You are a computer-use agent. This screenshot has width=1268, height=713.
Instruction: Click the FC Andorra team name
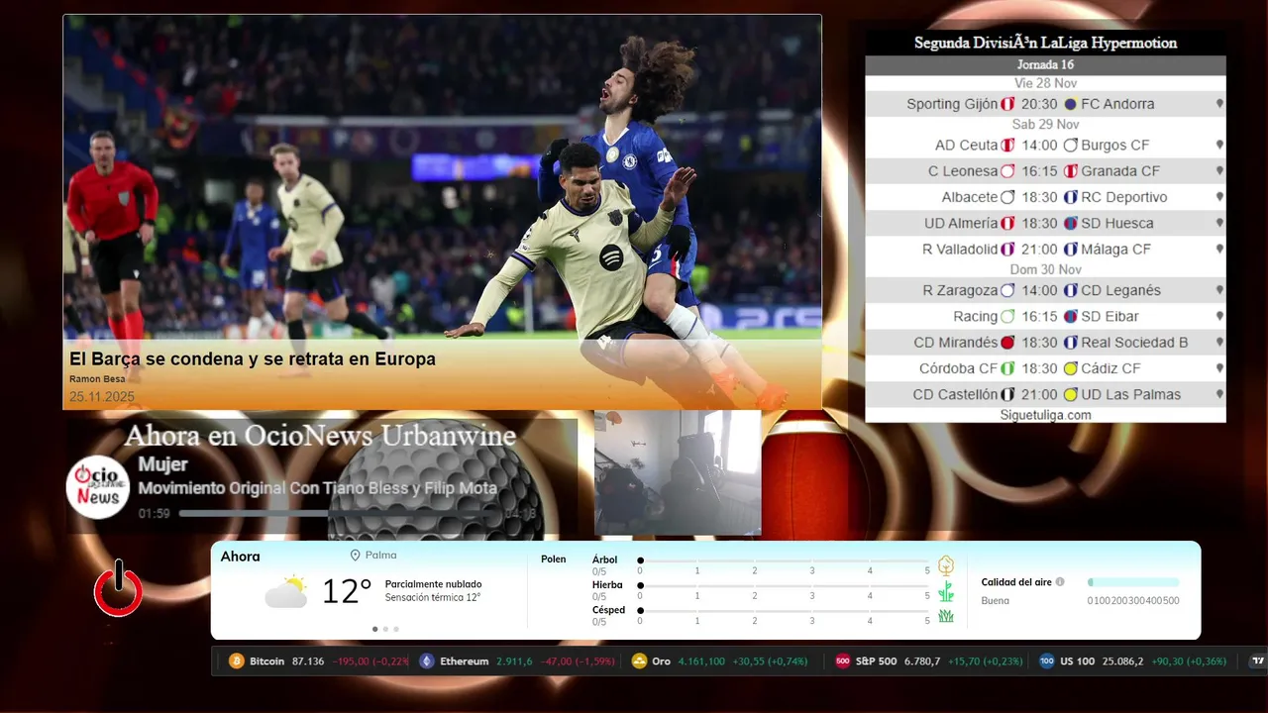point(1117,104)
